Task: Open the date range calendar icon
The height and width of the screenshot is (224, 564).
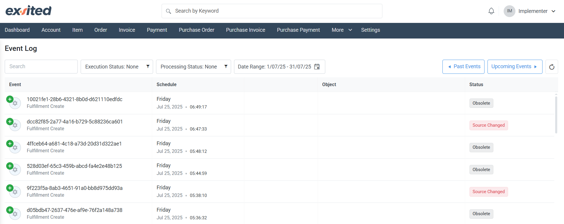Action: [x=317, y=67]
